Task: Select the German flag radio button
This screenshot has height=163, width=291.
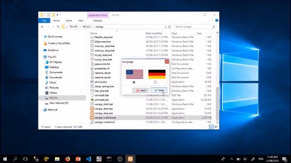Action: (156, 82)
